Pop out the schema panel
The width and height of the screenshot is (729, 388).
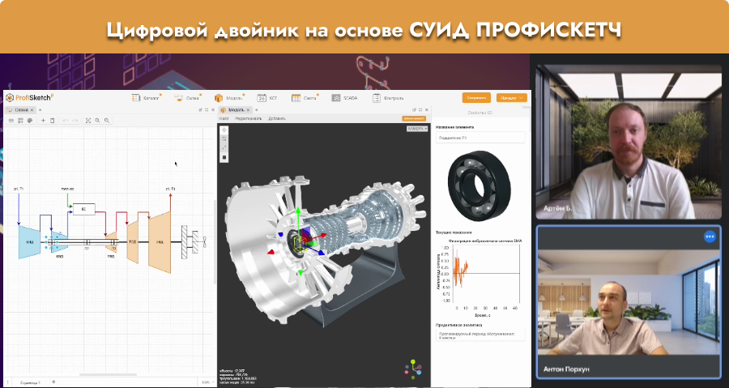click(200, 110)
